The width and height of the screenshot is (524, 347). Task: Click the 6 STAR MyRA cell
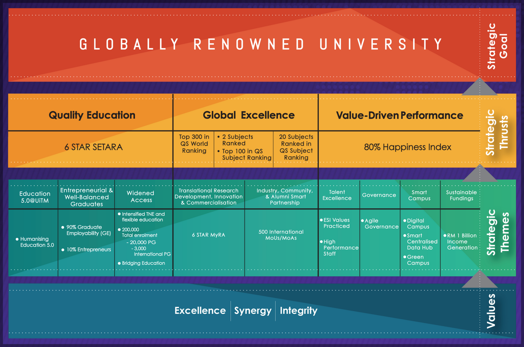(x=209, y=235)
